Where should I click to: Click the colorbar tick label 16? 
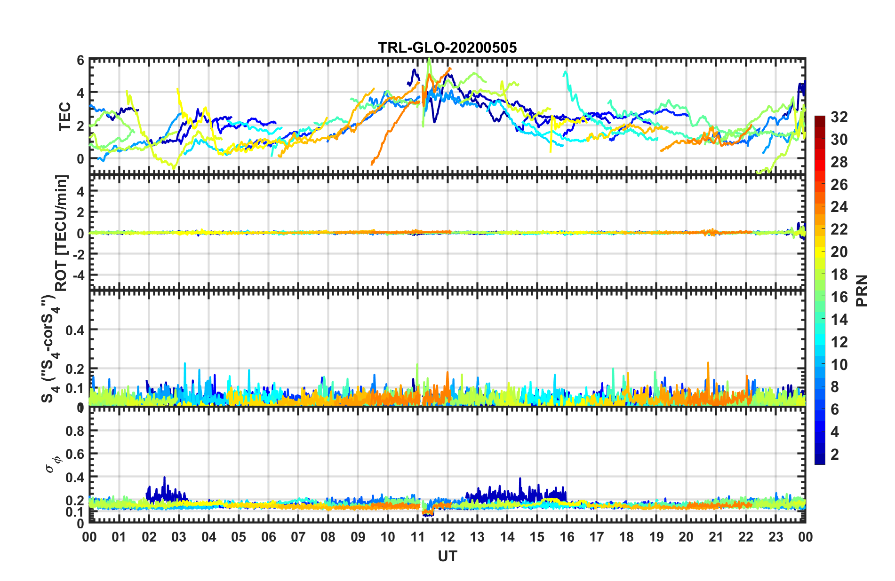(x=839, y=297)
